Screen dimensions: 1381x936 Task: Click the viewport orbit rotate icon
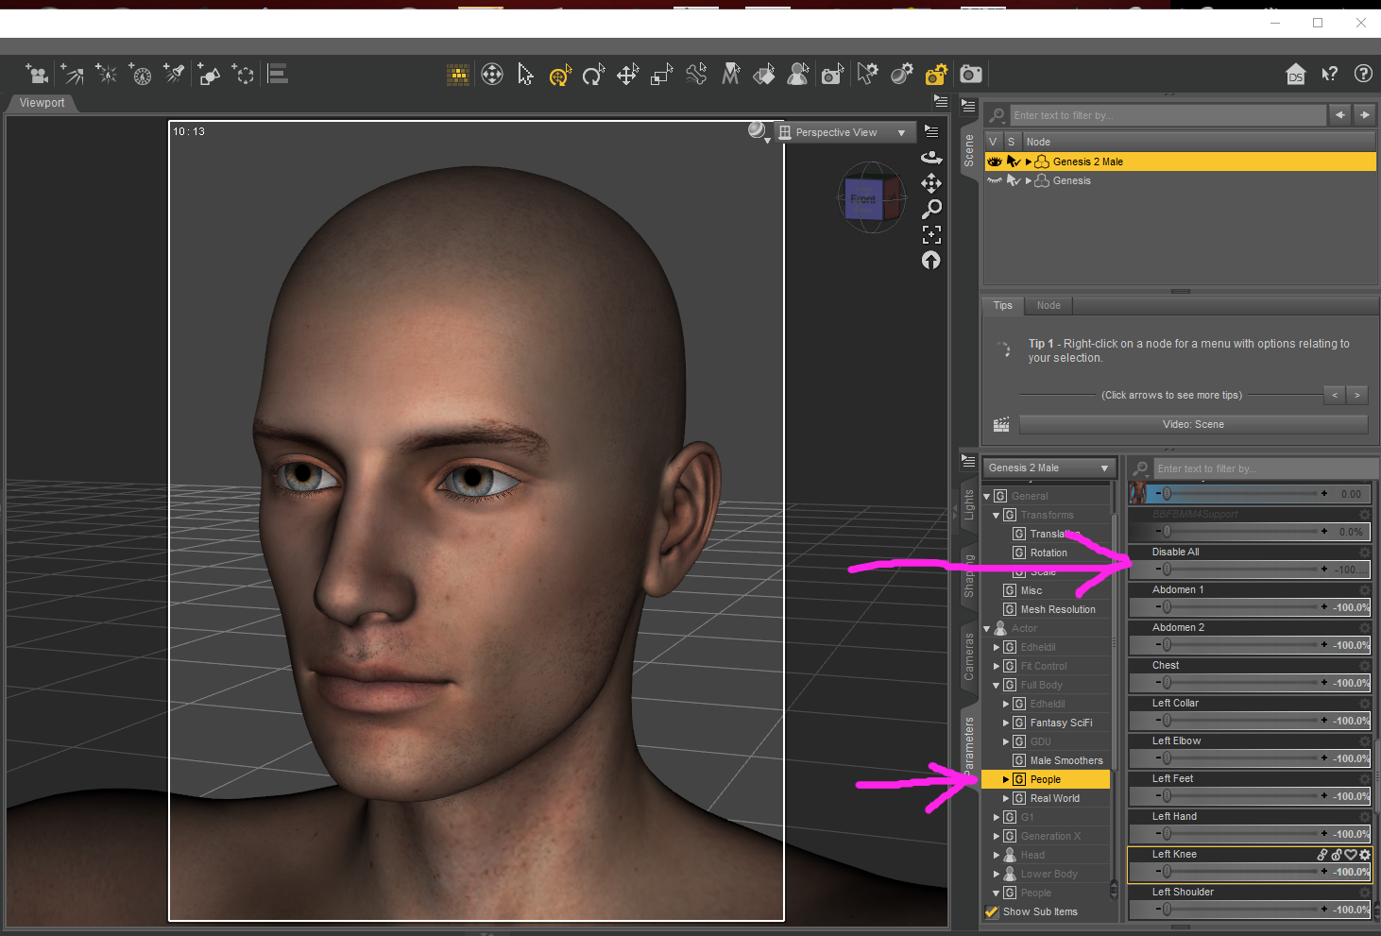931,158
